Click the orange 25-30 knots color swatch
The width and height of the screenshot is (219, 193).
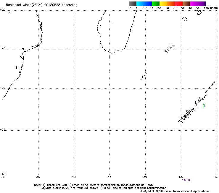click(171, 4)
